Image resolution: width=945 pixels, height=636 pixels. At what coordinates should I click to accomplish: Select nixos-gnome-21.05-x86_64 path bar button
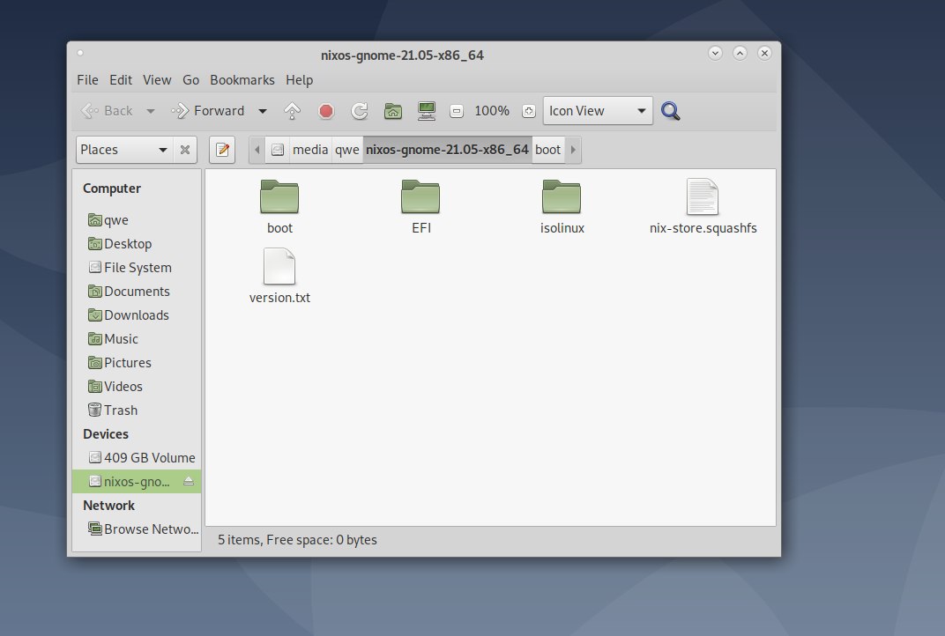[x=447, y=150]
